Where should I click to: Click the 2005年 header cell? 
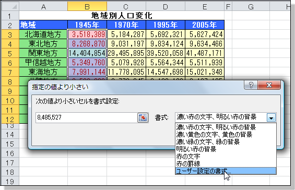(205, 25)
